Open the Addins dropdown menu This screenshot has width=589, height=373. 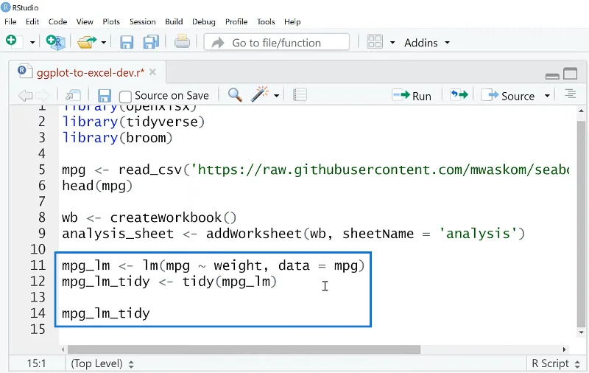427,43
